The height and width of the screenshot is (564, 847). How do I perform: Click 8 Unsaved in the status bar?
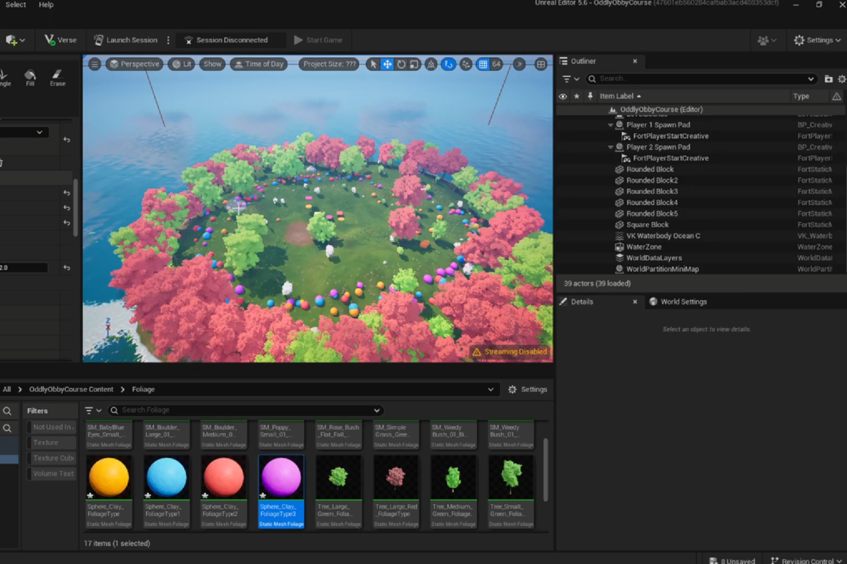click(732, 559)
